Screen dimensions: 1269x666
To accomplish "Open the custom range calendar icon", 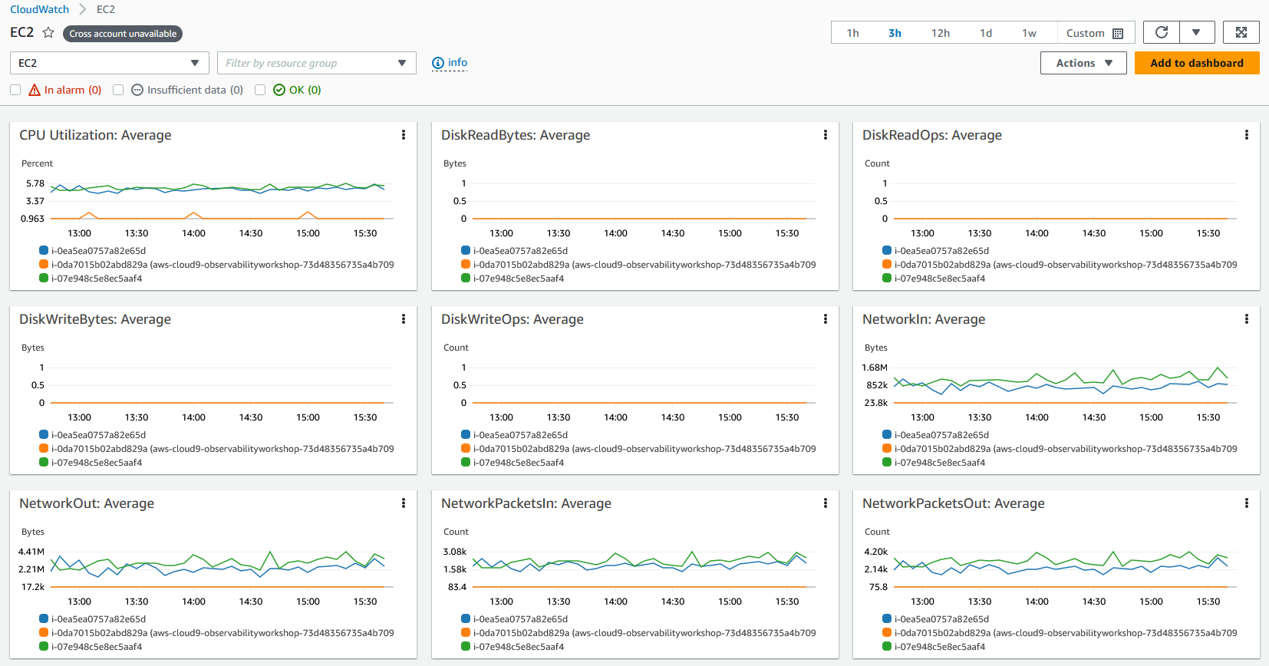I will 1118,33.
